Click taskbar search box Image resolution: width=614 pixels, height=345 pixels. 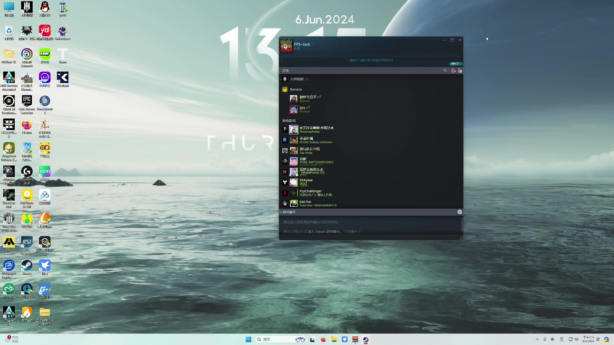[281, 340]
